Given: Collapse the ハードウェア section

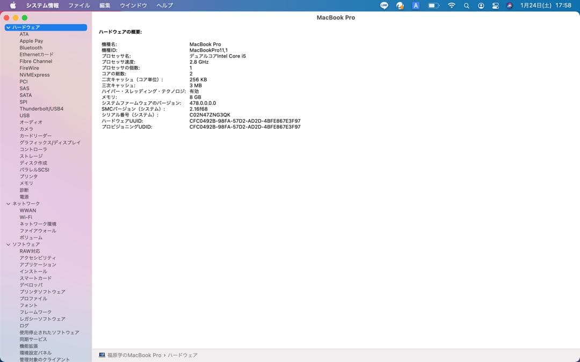Looking at the screenshot, I should pos(8,27).
